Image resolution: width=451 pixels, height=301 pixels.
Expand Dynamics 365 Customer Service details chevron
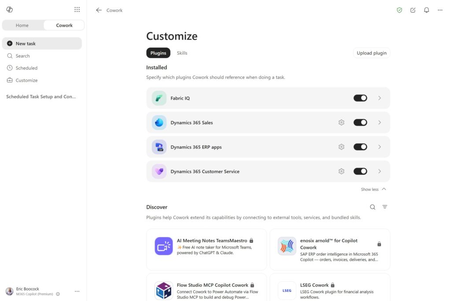coord(380,171)
